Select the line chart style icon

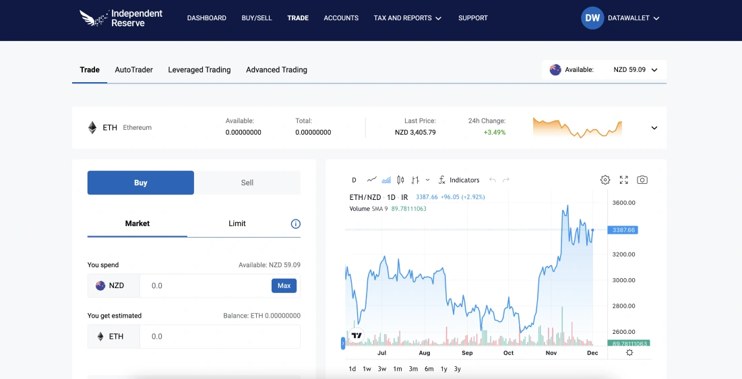[371, 180]
